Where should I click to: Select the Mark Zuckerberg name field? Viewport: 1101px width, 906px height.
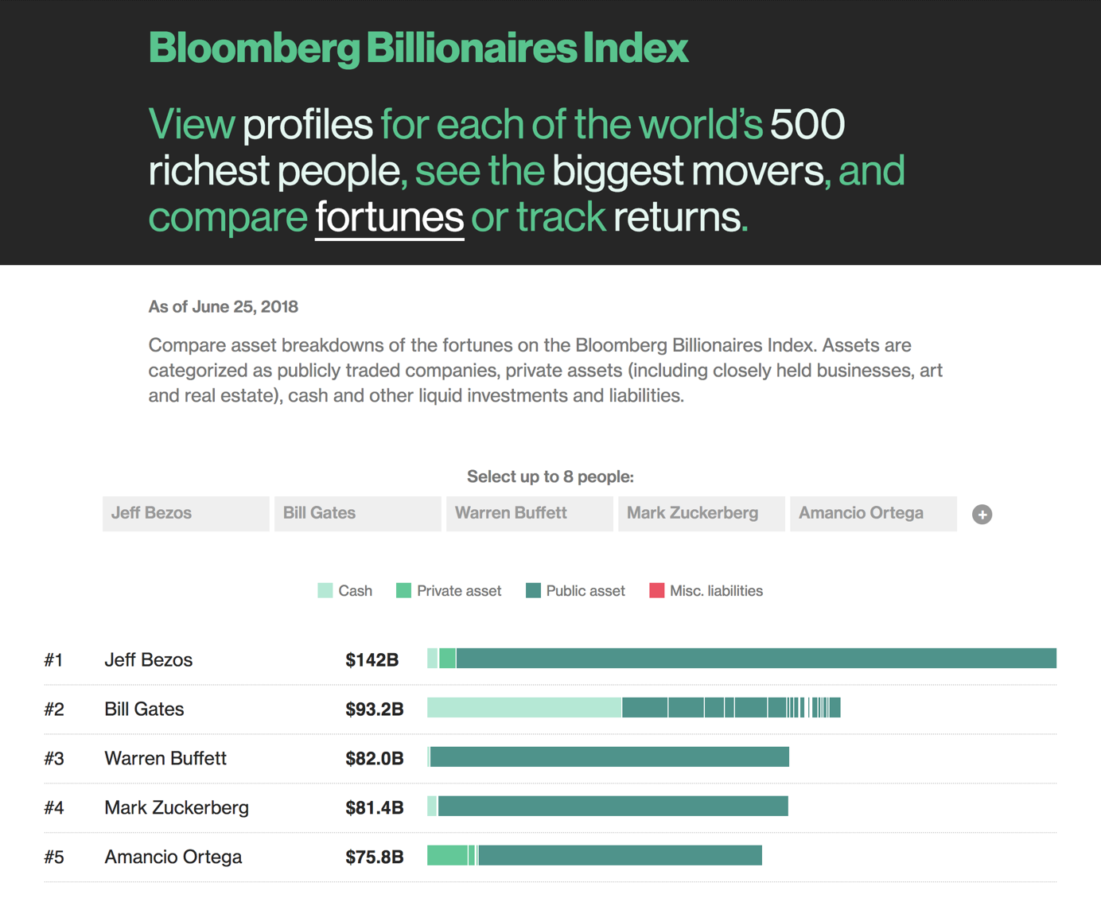click(702, 514)
